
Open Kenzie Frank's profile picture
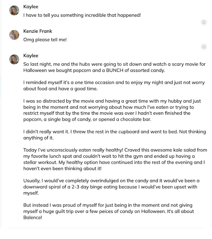(14, 35)
